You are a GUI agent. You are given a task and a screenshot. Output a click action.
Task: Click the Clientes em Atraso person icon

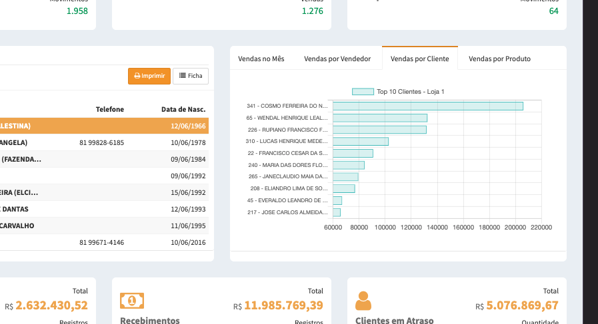click(363, 301)
